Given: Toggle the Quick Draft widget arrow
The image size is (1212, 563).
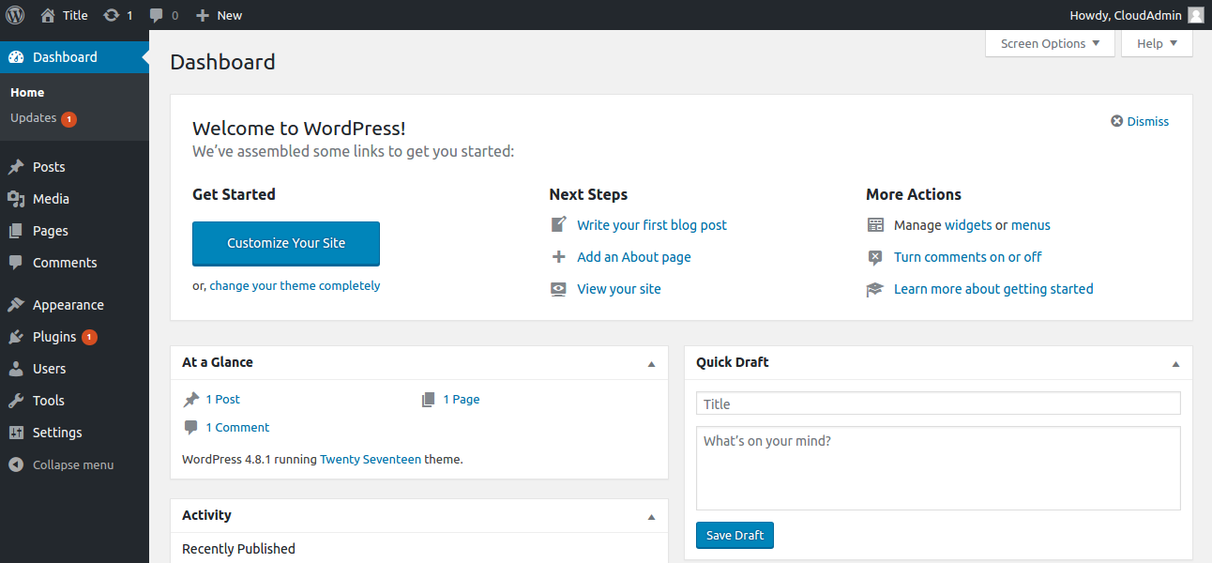Looking at the screenshot, I should [1175, 363].
